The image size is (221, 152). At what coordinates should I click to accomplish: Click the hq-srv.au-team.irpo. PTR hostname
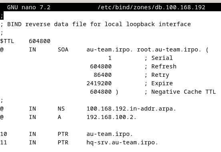[122, 142]
